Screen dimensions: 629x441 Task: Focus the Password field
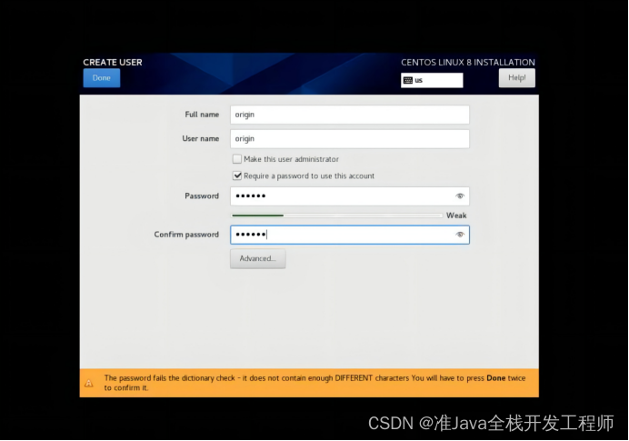point(350,196)
